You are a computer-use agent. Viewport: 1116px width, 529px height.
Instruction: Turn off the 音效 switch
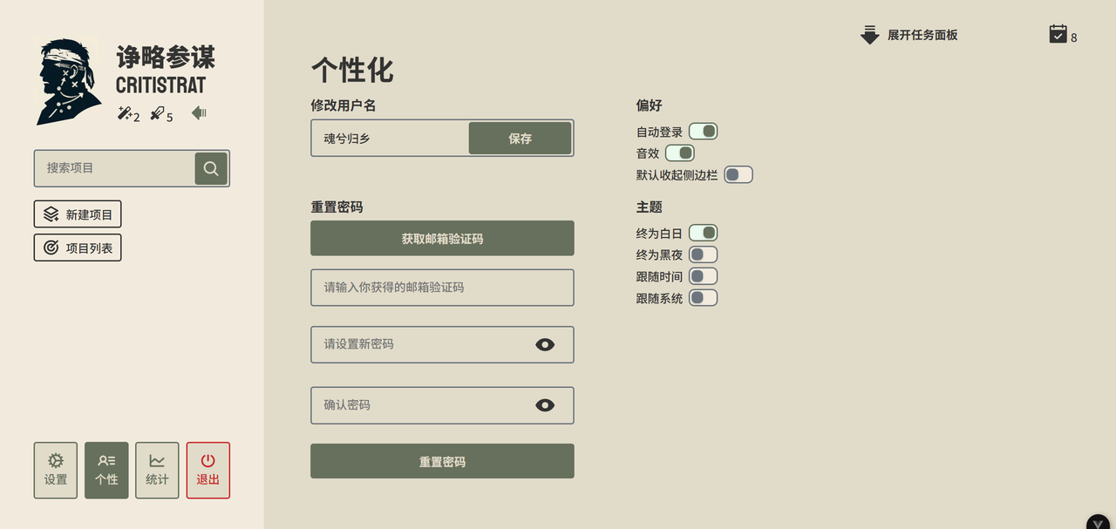coord(679,153)
